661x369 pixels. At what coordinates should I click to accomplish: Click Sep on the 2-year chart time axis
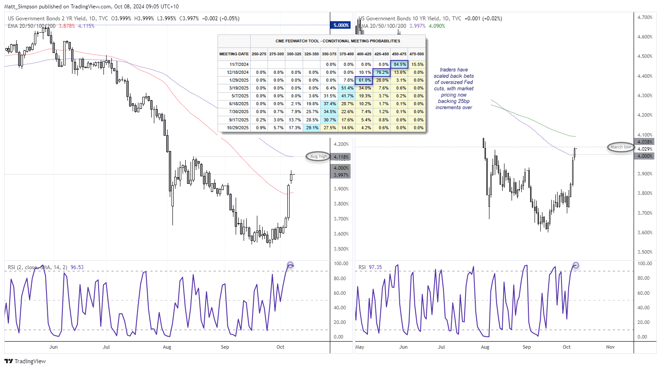(225, 347)
